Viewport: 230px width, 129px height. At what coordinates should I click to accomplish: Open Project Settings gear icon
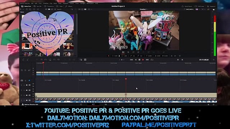(x=213, y=104)
